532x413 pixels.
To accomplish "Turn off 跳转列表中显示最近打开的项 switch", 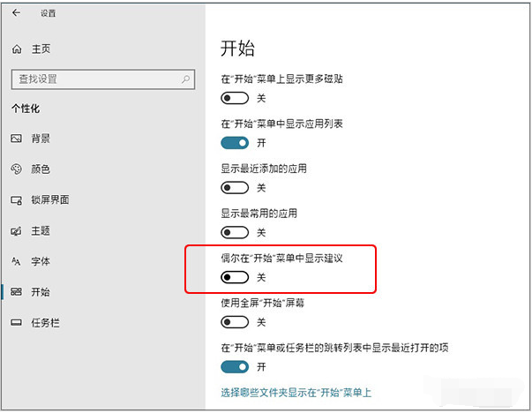I will point(235,366).
